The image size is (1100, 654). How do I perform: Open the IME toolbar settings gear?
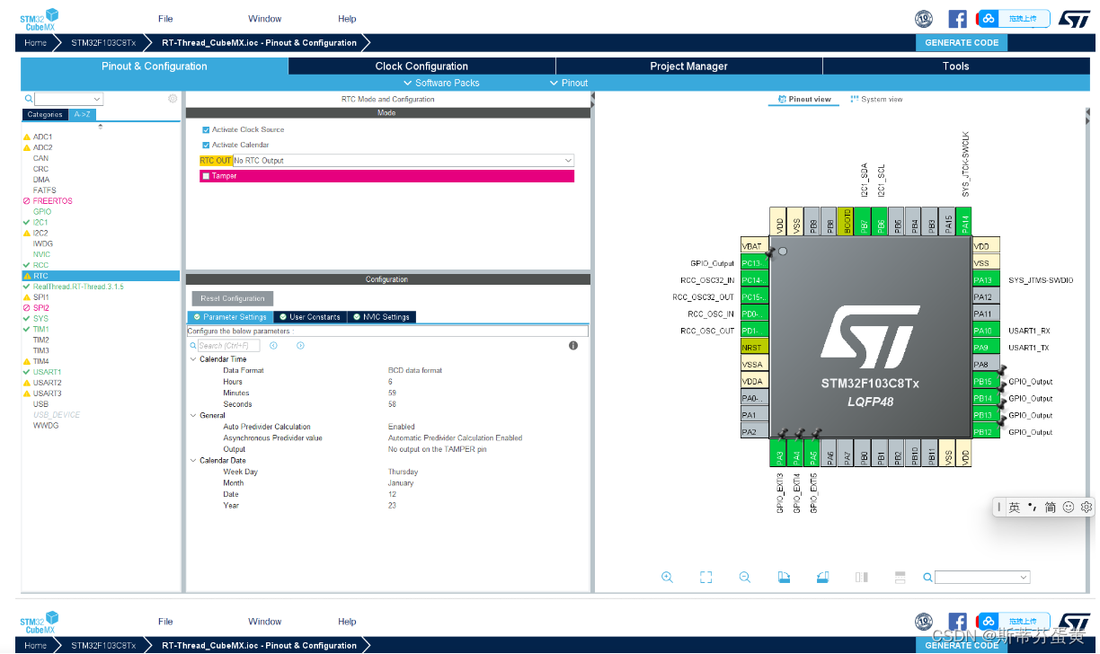point(1086,507)
